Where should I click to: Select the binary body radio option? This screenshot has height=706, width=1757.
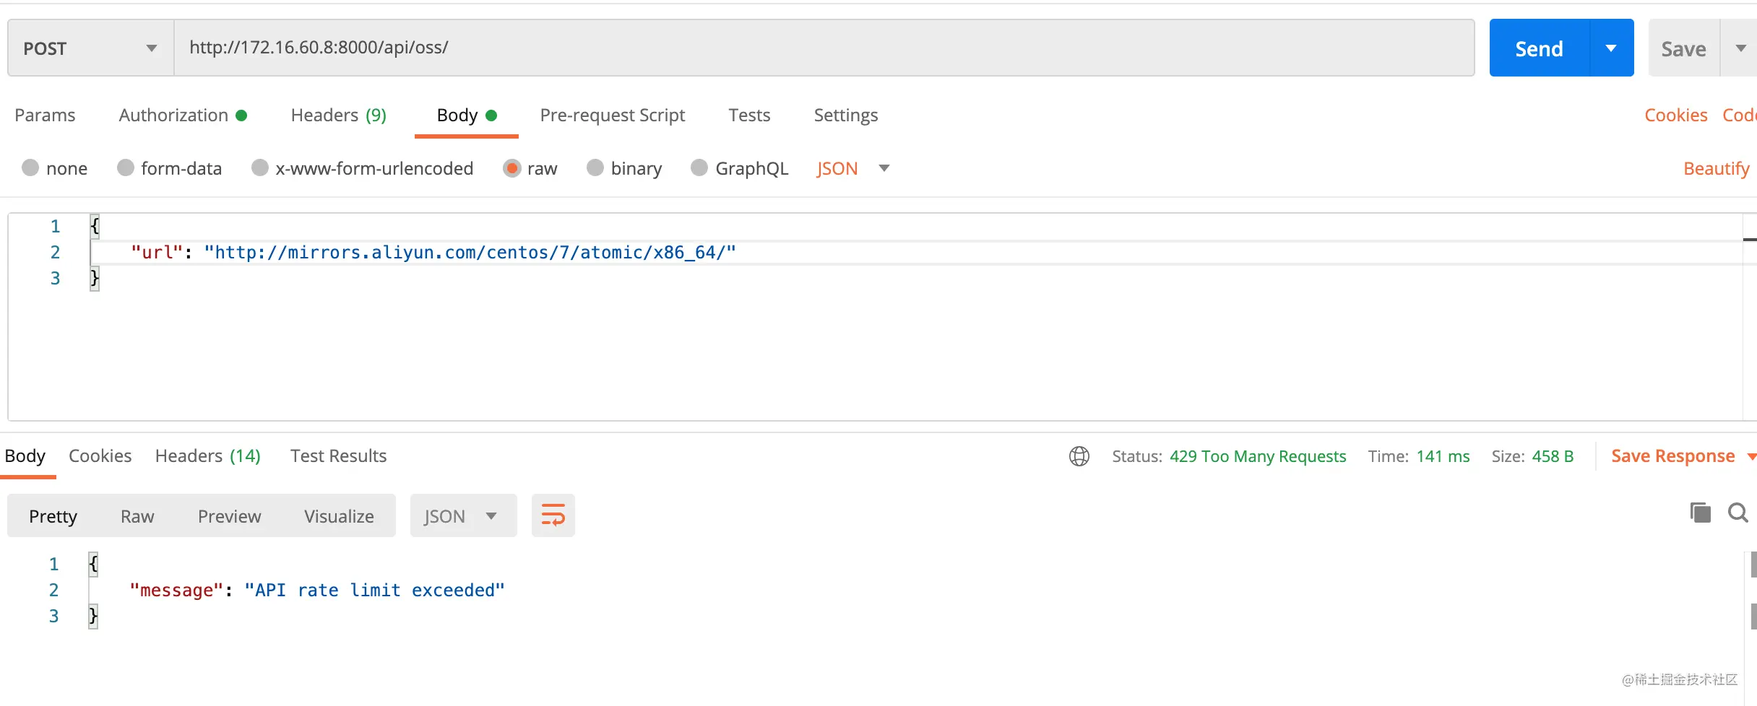click(x=595, y=167)
